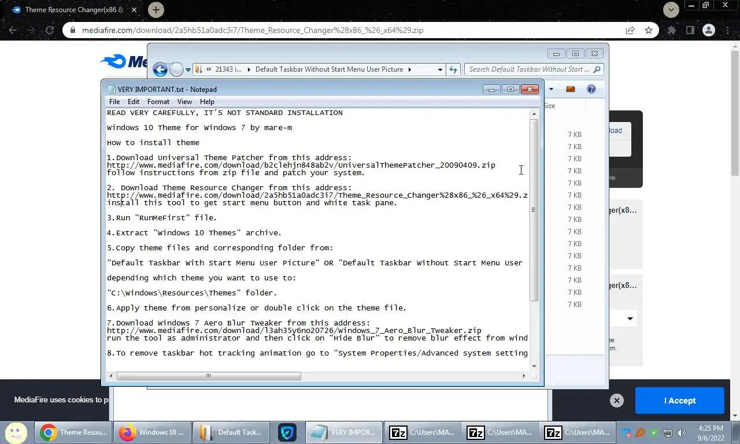Click the Explorer window back button

click(x=160, y=69)
